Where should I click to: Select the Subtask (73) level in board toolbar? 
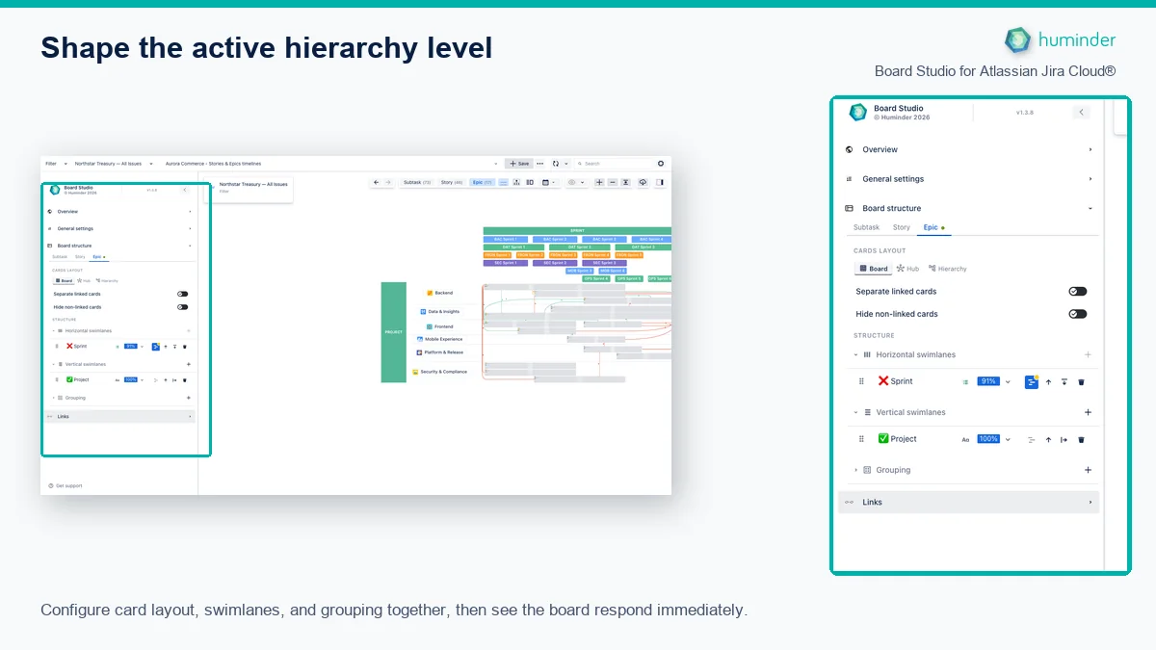pyautogui.click(x=417, y=182)
